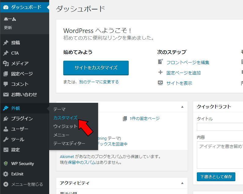Click the Akismet link
Screen dimensions: 243x194
(67, 156)
